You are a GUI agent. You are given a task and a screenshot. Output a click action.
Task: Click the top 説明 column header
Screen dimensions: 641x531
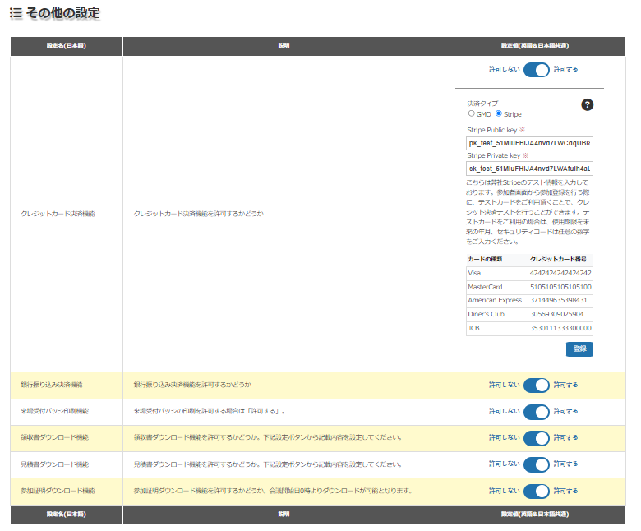click(x=284, y=46)
